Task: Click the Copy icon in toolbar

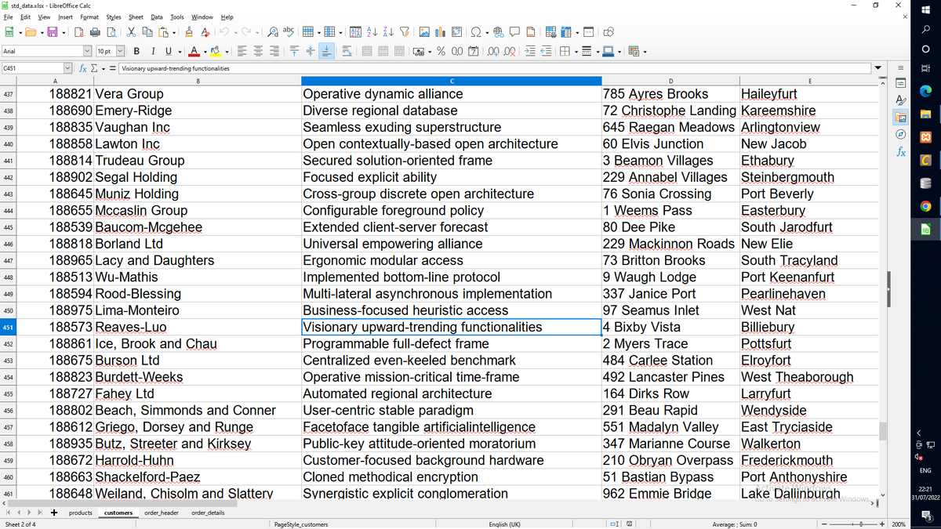Action: click(x=147, y=32)
